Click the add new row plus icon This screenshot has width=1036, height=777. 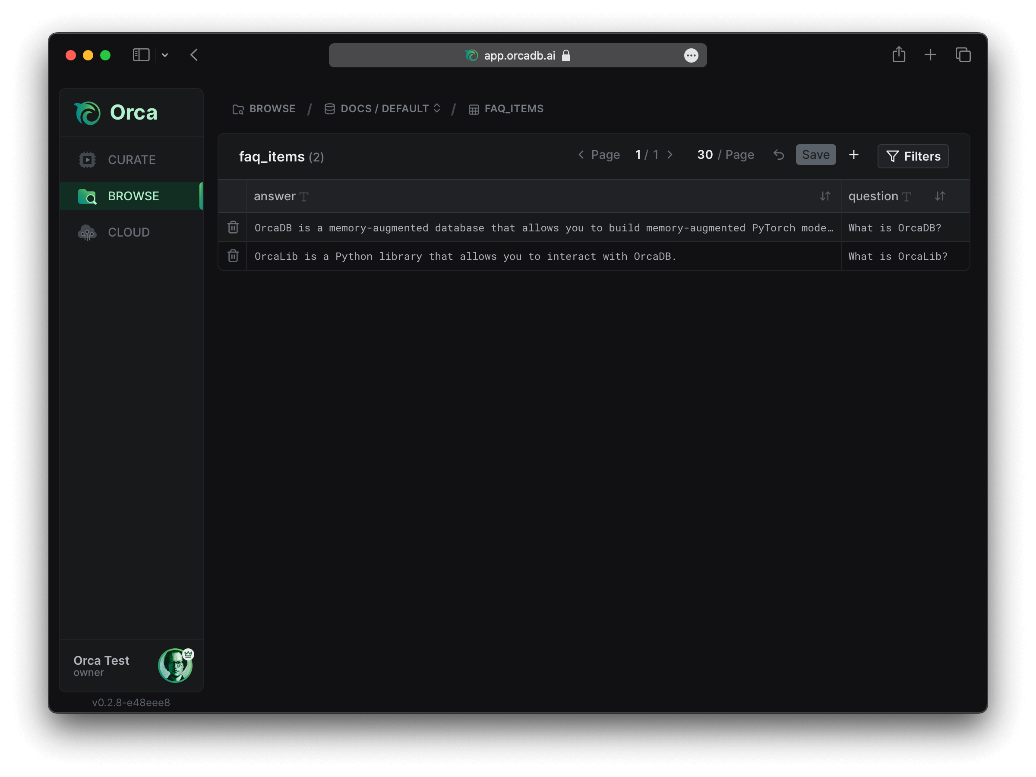click(x=854, y=156)
